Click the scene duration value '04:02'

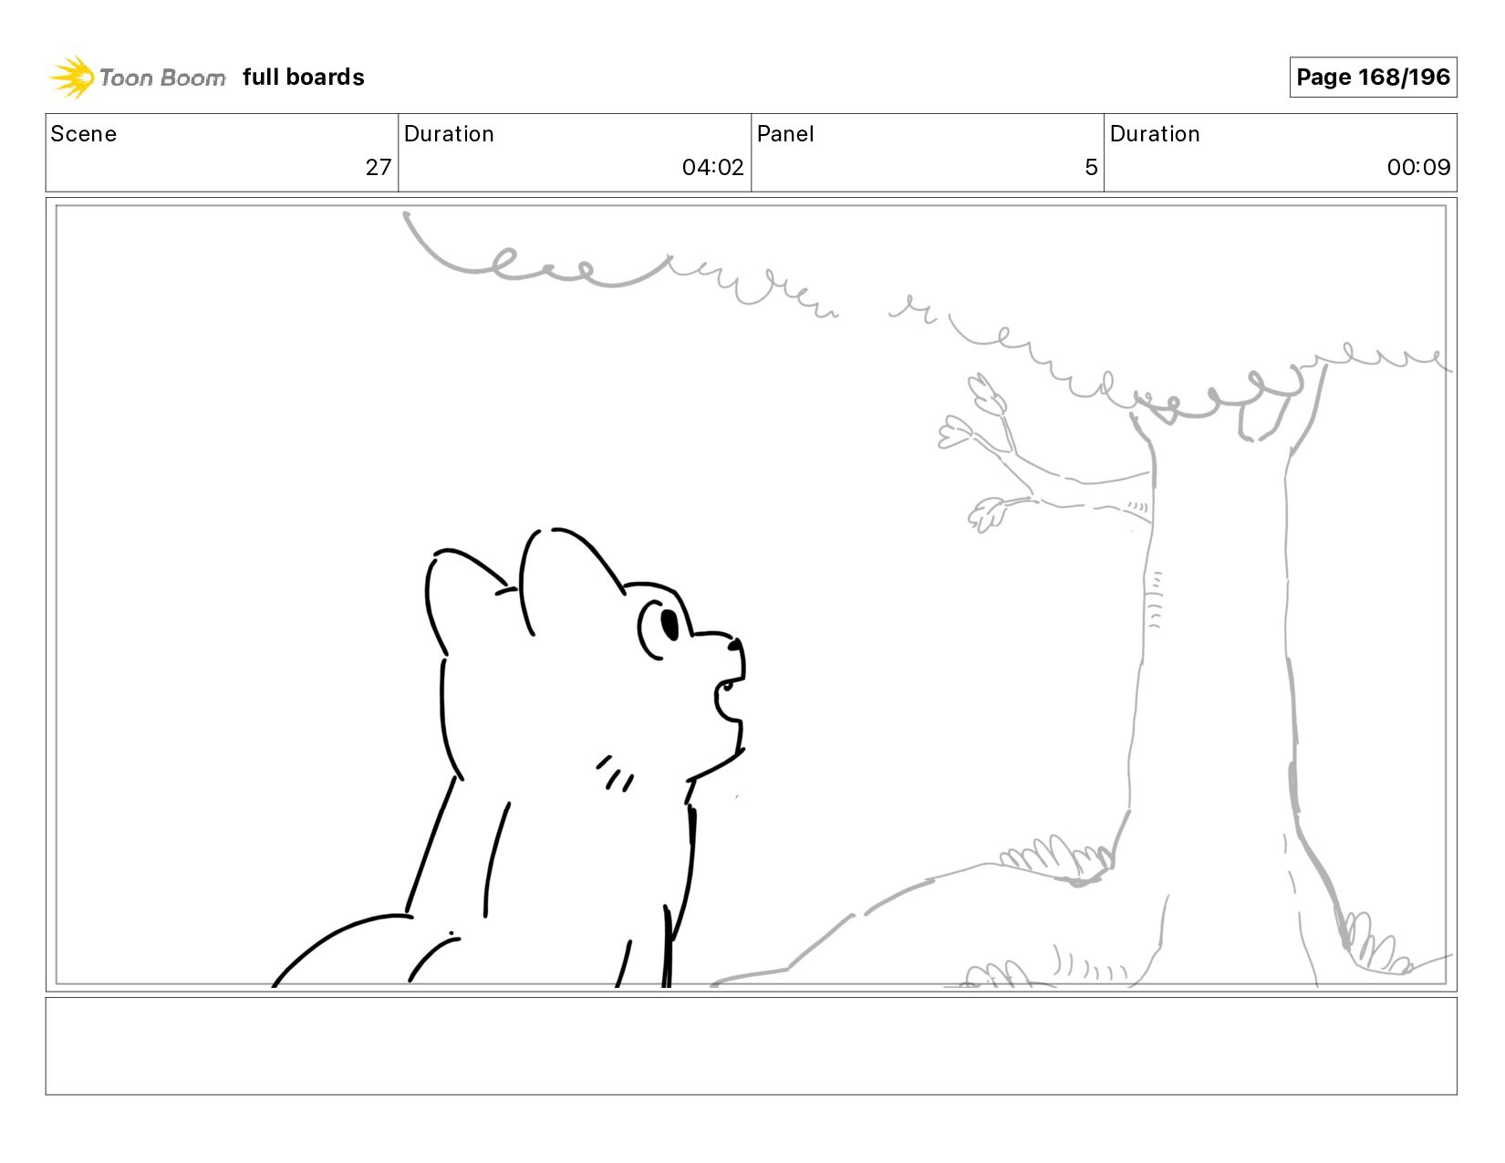(713, 168)
